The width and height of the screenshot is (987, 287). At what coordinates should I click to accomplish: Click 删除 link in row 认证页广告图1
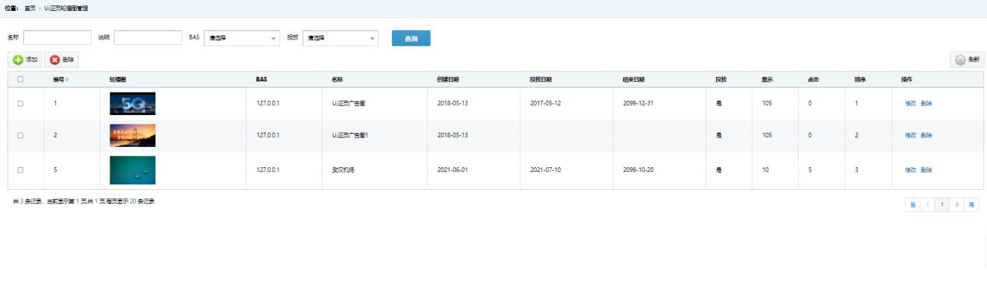[926, 135]
